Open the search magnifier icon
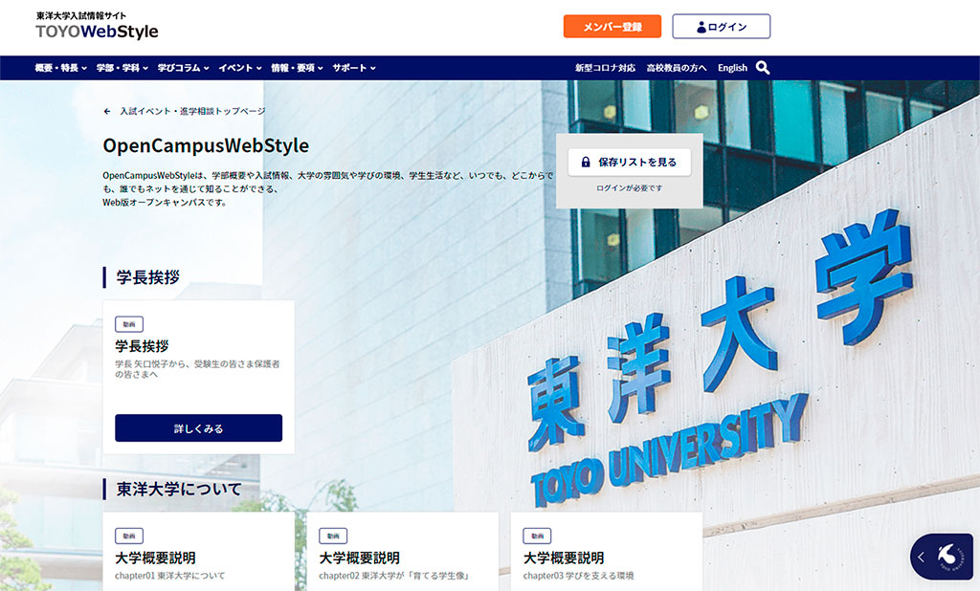This screenshot has width=980, height=591. (x=763, y=68)
